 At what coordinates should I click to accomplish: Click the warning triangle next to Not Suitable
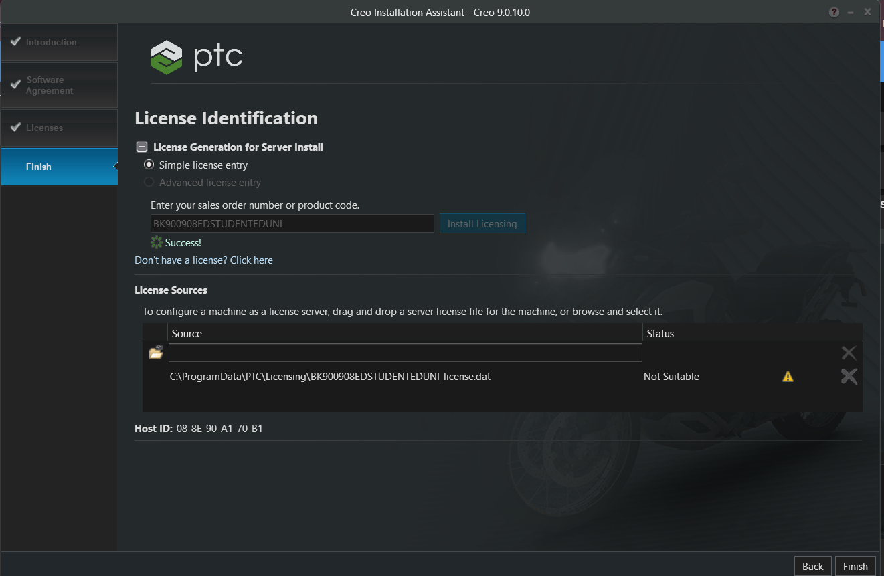pos(788,376)
